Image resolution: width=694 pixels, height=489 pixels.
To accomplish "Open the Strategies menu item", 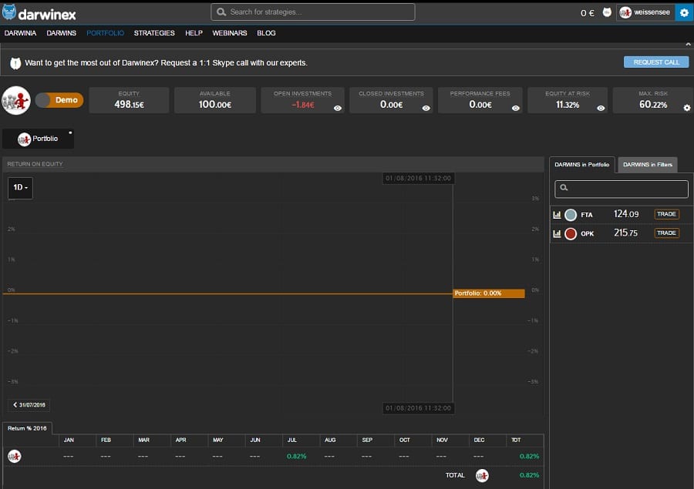I will (154, 33).
